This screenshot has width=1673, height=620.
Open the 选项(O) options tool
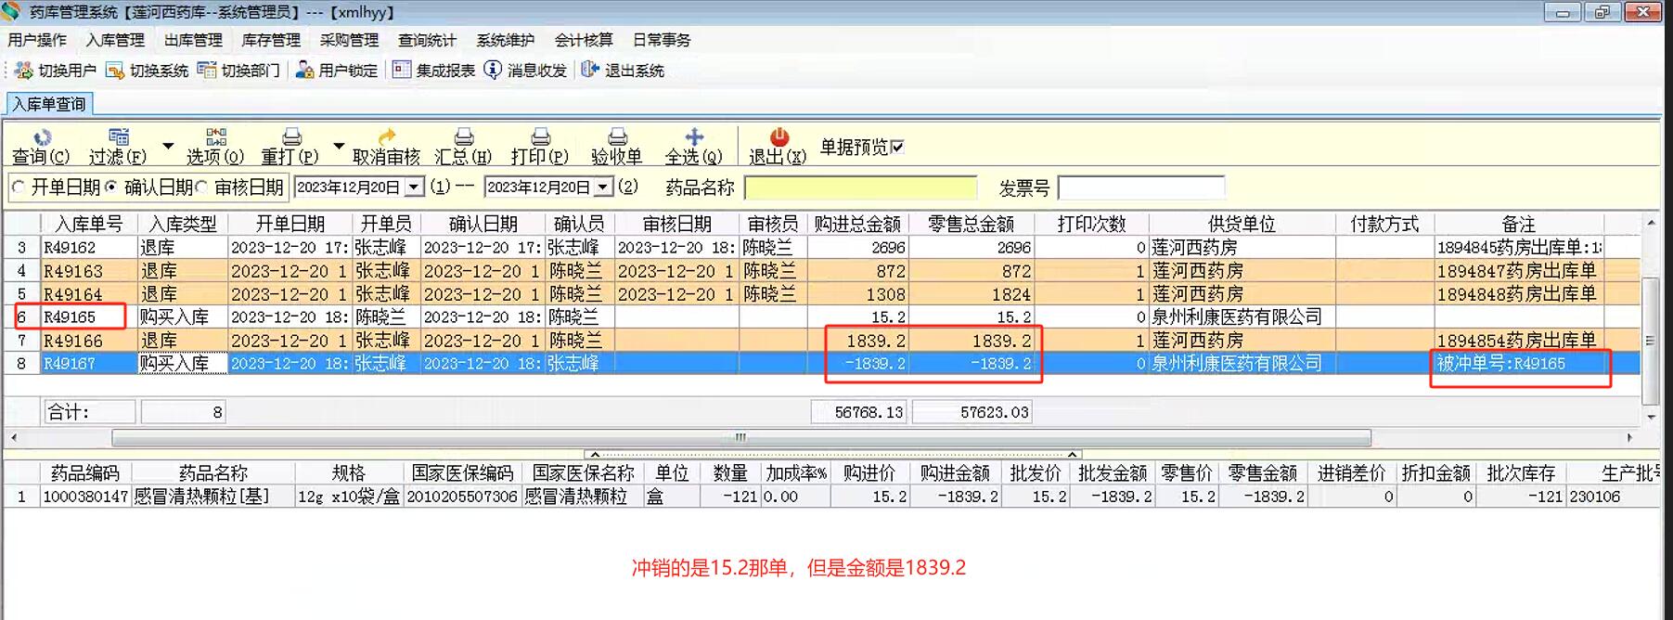215,147
